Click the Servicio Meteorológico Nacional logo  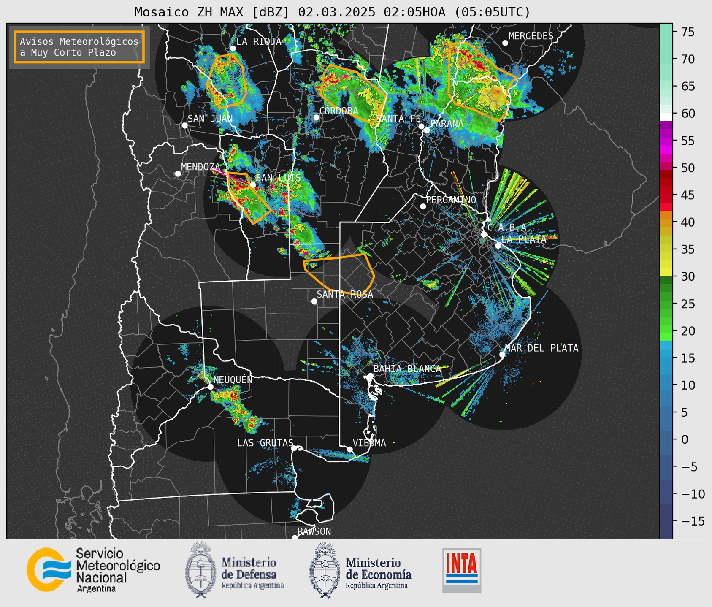click(93, 570)
